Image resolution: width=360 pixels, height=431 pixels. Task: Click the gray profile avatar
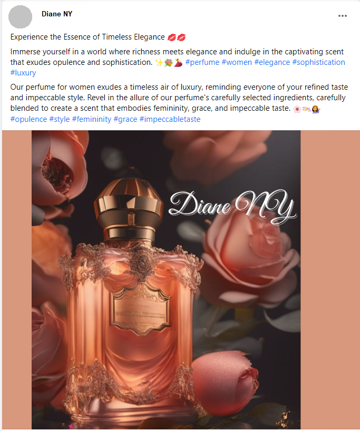tap(21, 17)
